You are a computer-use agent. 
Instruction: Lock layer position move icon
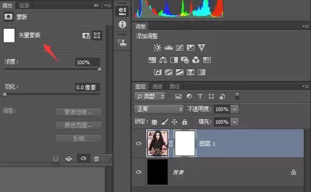(174, 122)
